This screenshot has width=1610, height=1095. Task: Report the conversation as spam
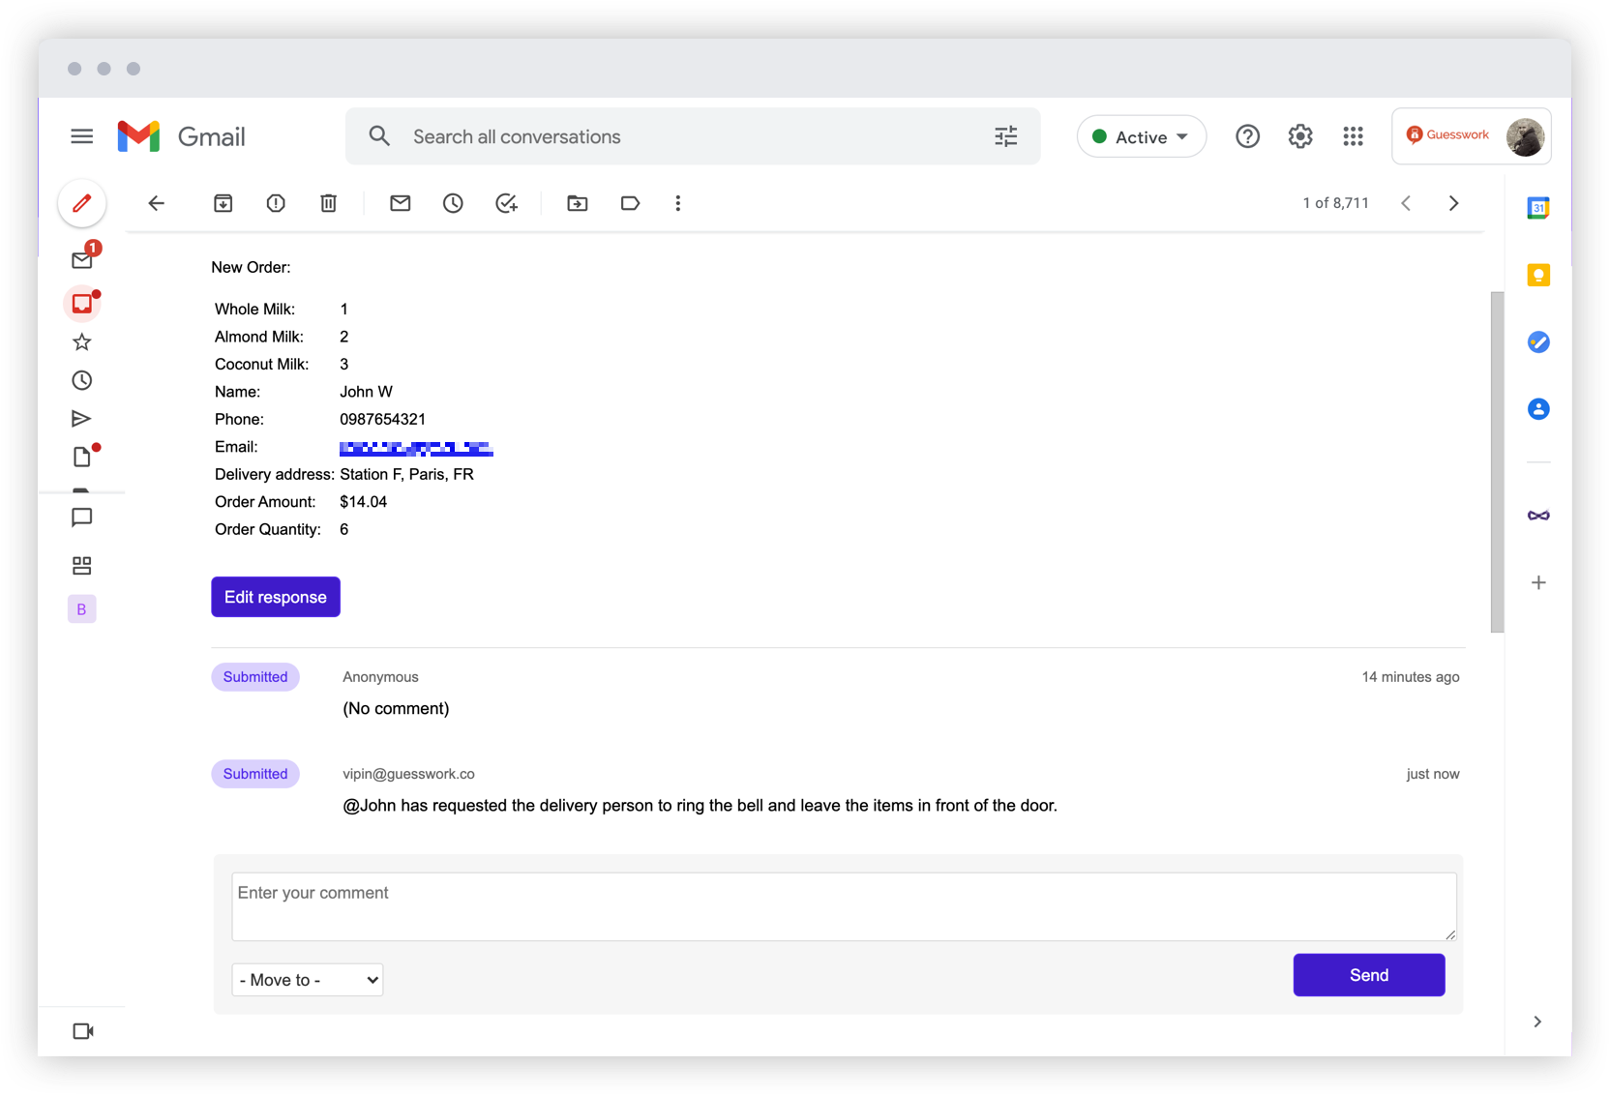276,203
